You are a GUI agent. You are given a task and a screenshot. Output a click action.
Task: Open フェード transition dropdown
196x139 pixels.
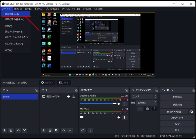pyautogui.click(x=144, y=97)
